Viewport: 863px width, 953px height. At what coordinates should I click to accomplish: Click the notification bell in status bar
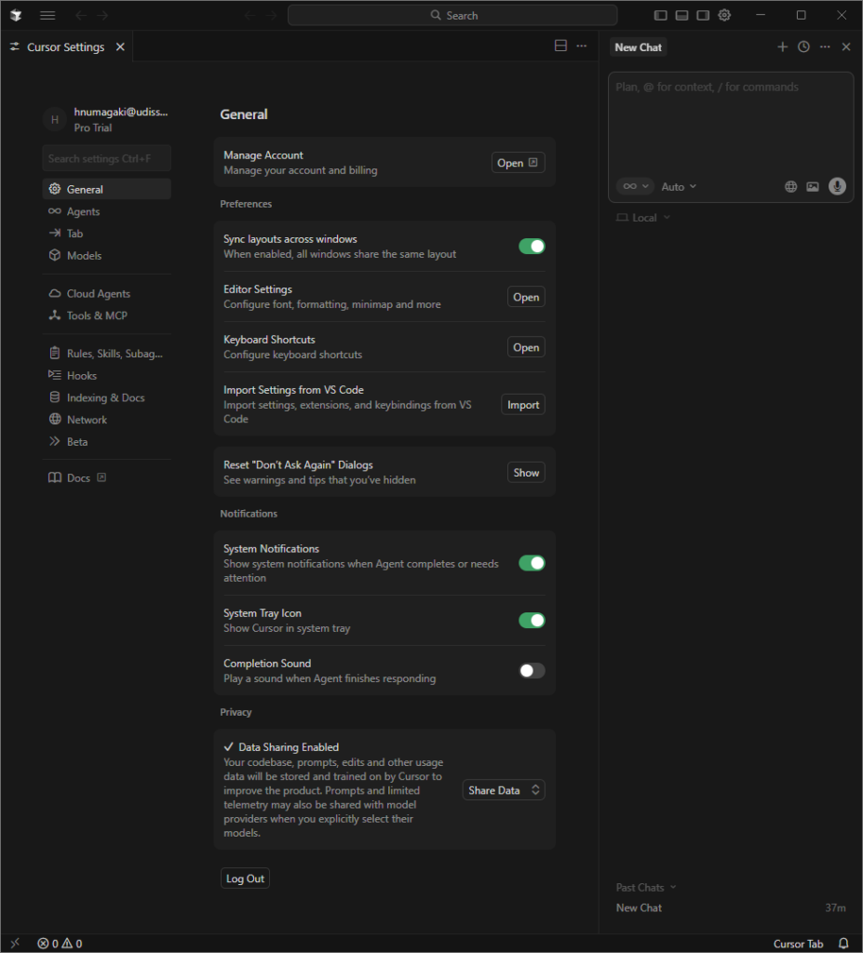843,943
